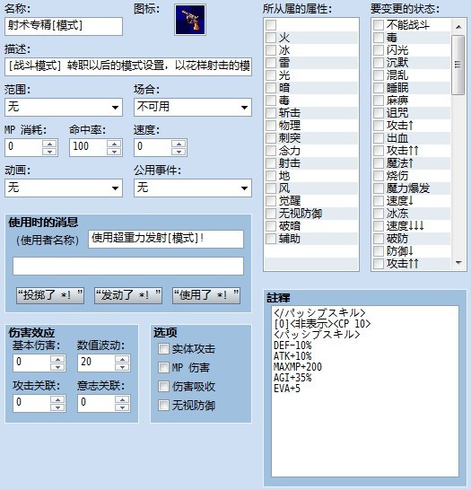
Task: Click the revolver skill icon
Action: coord(190,20)
